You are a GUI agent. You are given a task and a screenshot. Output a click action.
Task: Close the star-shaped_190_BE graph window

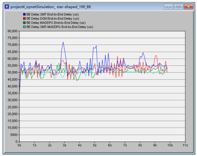[188, 6]
